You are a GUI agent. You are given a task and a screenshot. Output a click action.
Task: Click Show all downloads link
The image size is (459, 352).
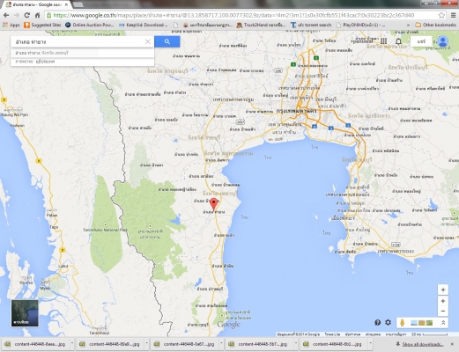pyautogui.click(x=423, y=344)
